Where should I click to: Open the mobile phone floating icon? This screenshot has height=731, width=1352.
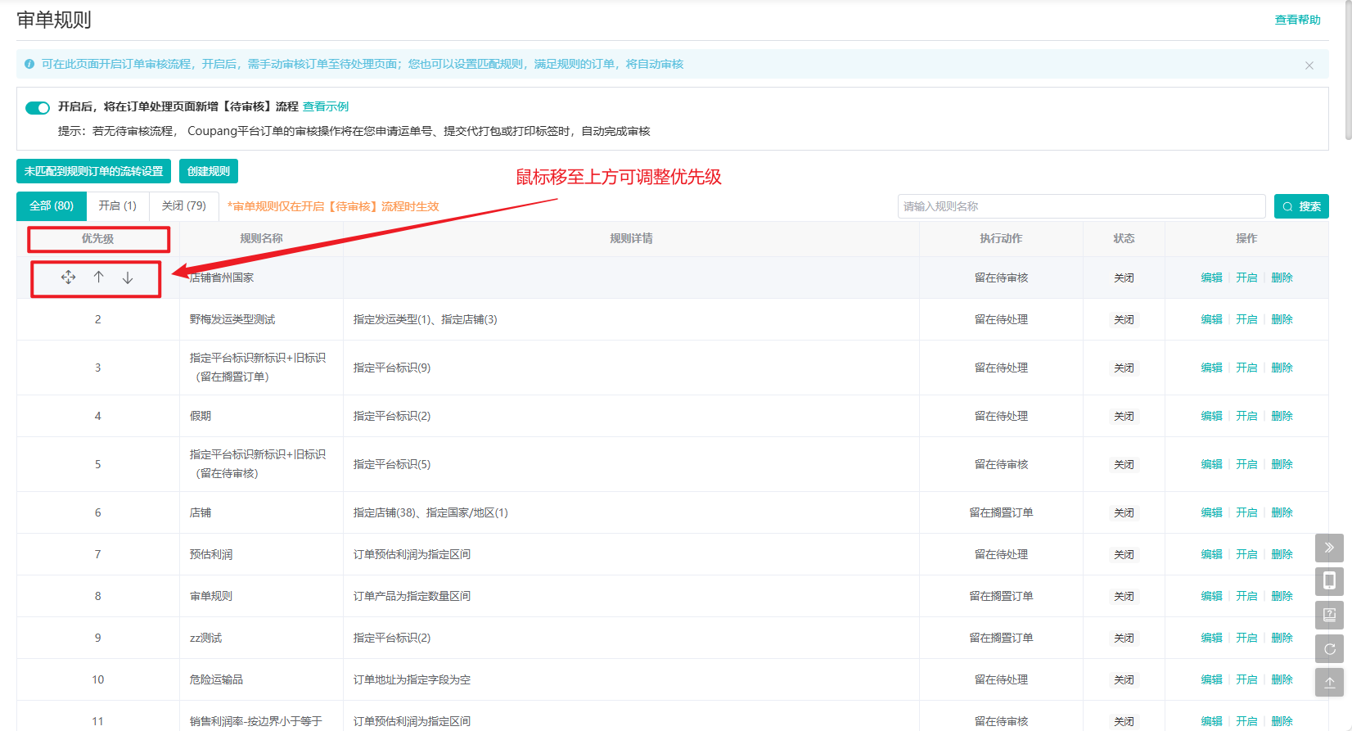point(1329,580)
